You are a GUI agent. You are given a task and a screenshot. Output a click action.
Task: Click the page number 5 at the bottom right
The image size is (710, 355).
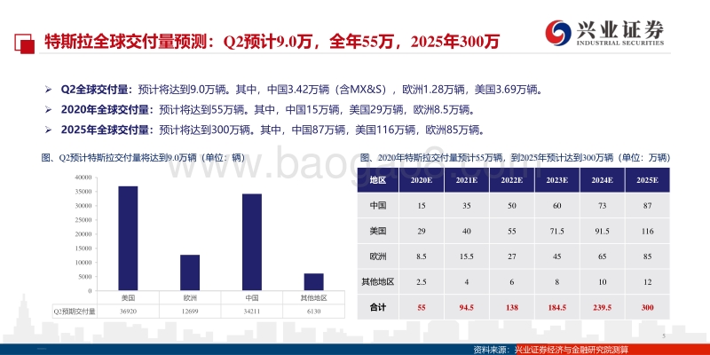coord(663,335)
